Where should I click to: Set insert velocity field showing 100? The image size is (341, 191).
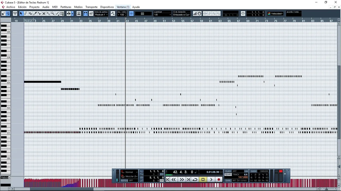122,15
